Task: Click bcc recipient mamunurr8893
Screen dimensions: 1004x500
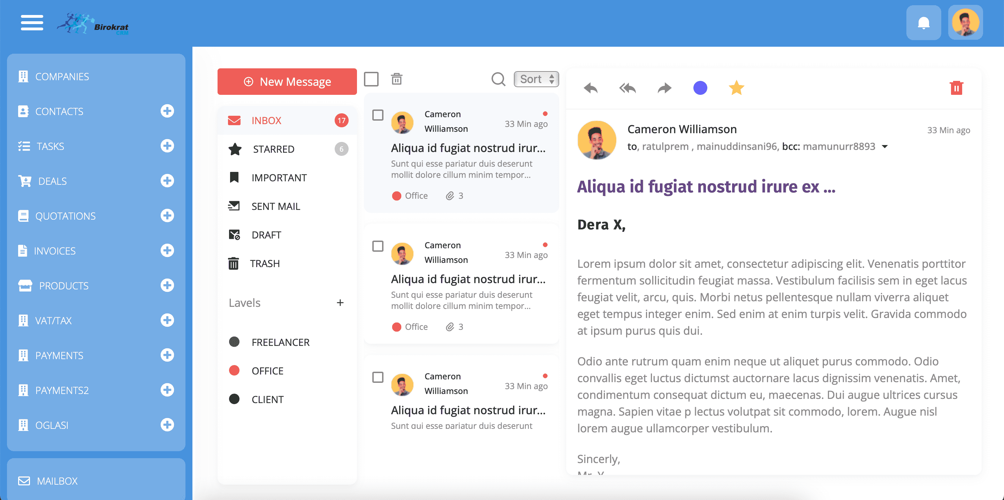Action: (x=839, y=146)
